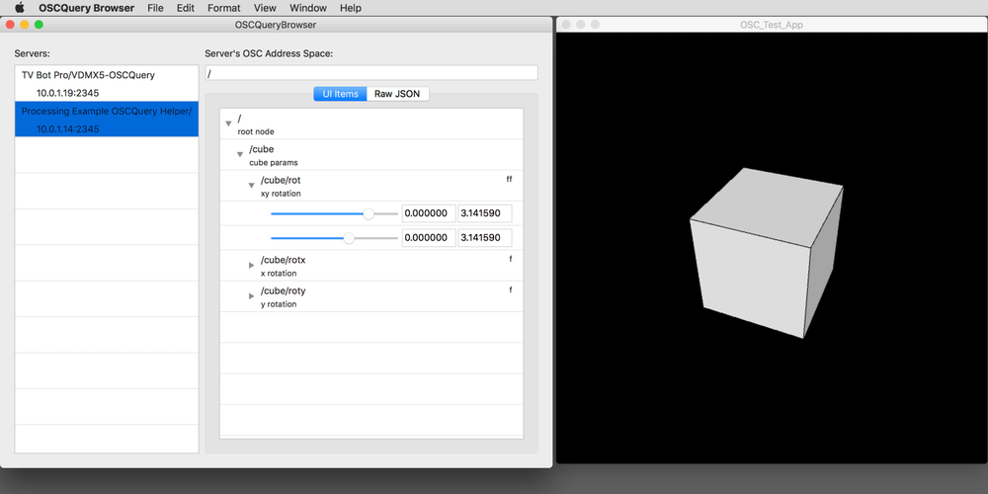This screenshot has height=494, width=988.
Task: Click the first slider's maximum 3.141590 field
Action: (484, 213)
